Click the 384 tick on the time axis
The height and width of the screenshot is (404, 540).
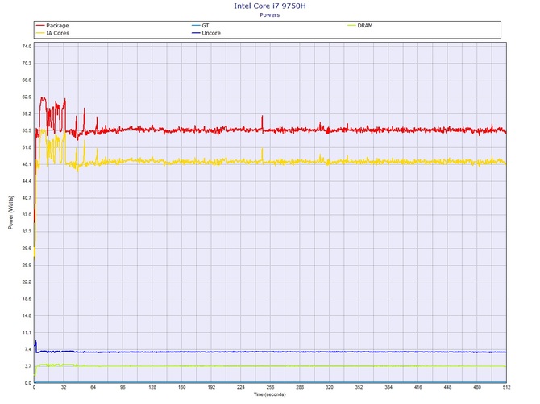(388, 387)
